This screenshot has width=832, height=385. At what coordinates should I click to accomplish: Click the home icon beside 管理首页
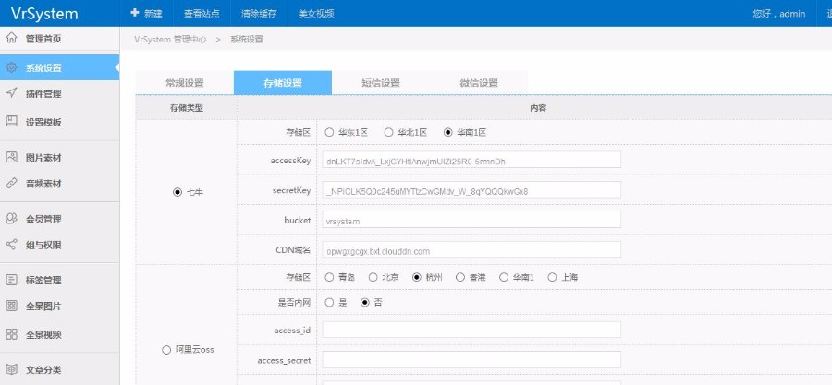coord(11,38)
